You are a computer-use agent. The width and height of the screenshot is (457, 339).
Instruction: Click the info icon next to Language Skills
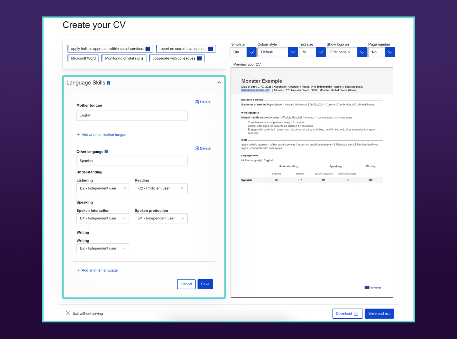tap(109, 83)
